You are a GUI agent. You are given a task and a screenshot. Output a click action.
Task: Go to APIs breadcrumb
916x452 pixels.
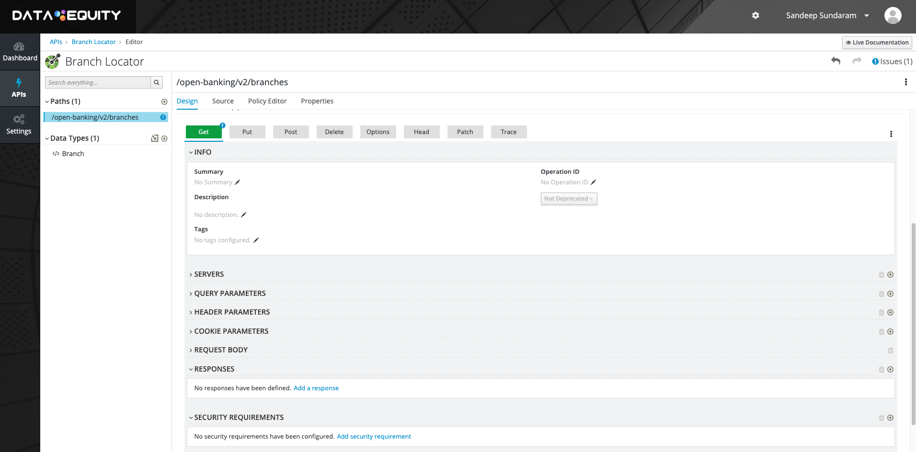56,42
